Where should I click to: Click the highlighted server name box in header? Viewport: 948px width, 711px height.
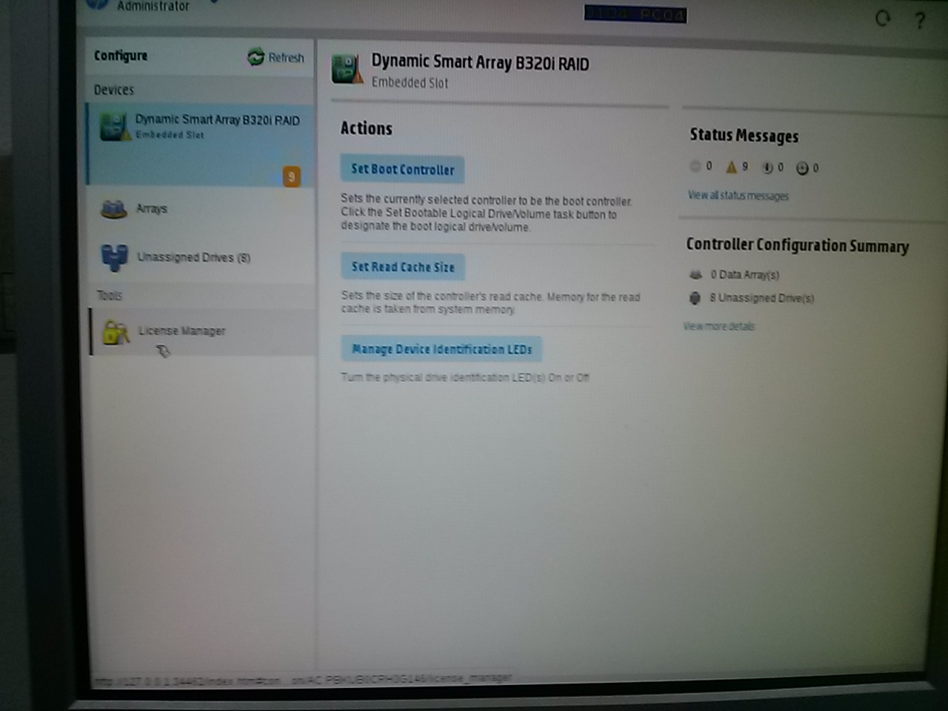coord(635,14)
